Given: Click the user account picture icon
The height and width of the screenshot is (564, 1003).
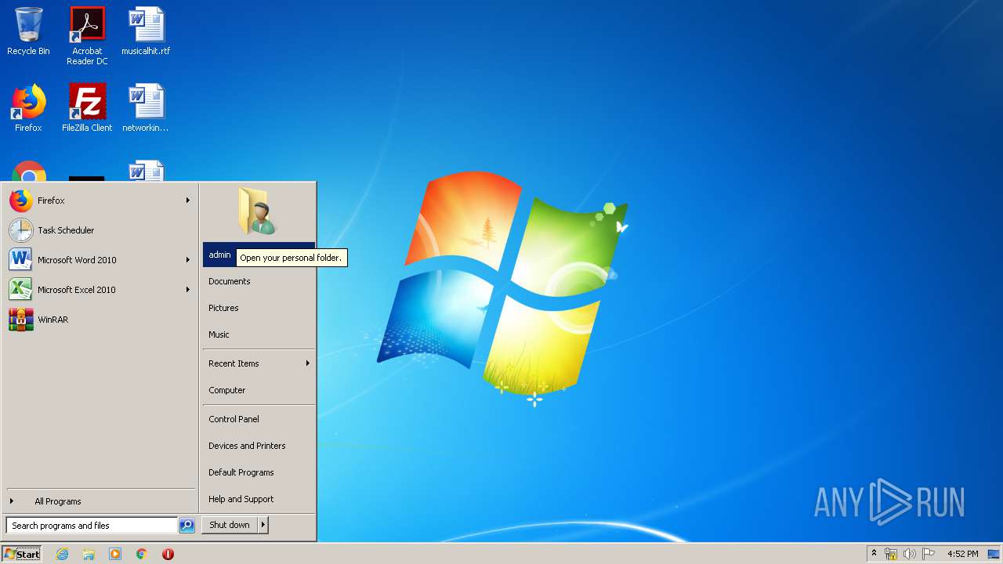Looking at the screenshot, I should (x=258, y=211).
